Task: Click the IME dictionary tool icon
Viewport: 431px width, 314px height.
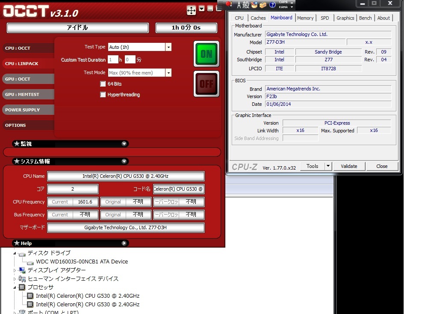Action: click(254, 5)
